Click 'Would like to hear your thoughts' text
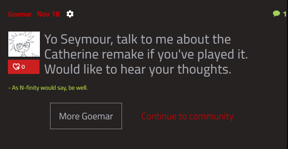288x149 pixels. tap(138, 69)
